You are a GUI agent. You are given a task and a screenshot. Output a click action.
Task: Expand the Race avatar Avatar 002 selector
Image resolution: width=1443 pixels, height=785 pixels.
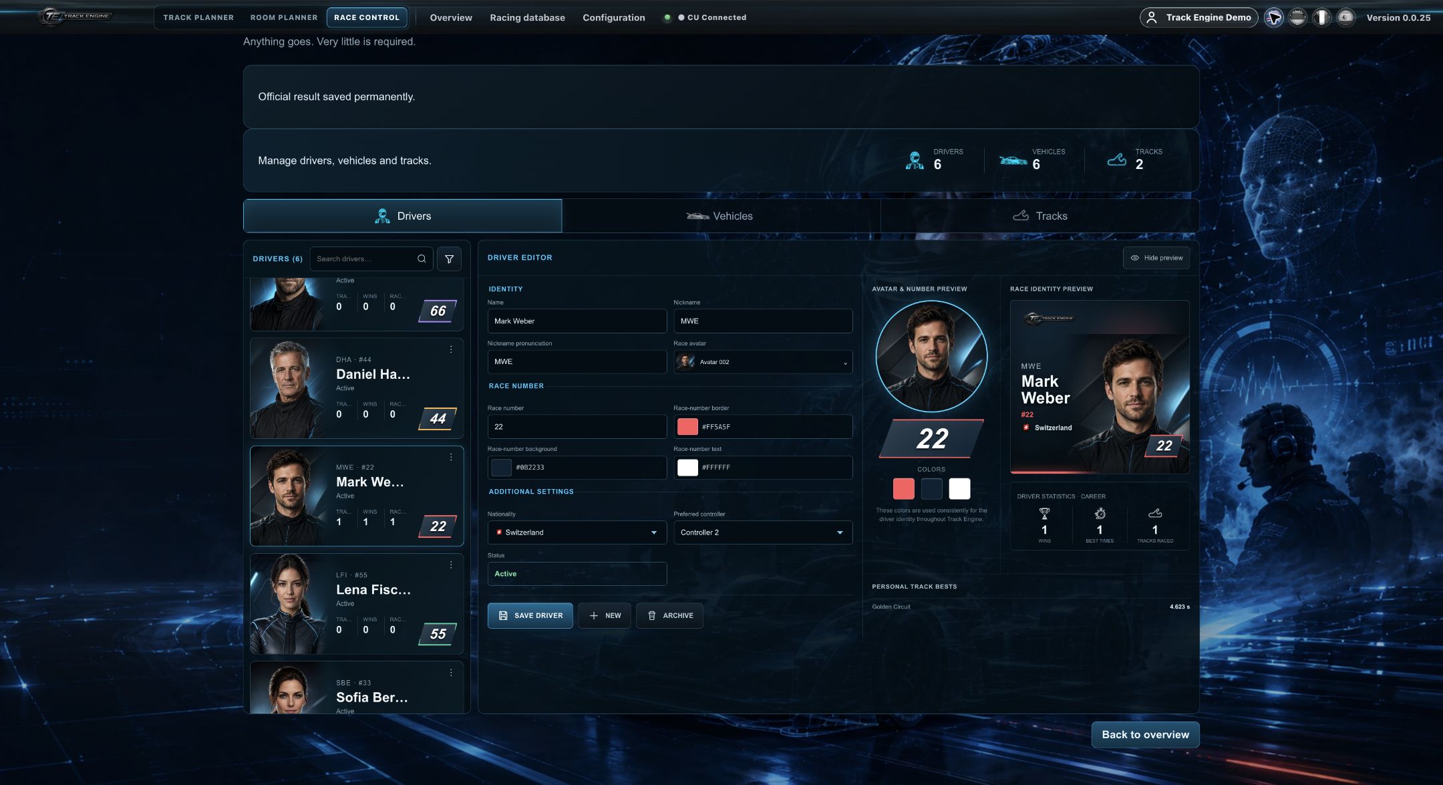coord(763,362)
